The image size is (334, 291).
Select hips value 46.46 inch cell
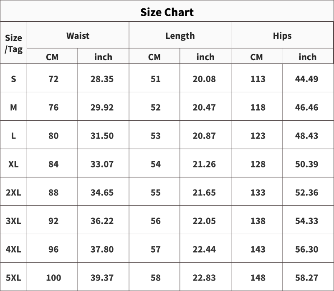click(x=307, y=107)
